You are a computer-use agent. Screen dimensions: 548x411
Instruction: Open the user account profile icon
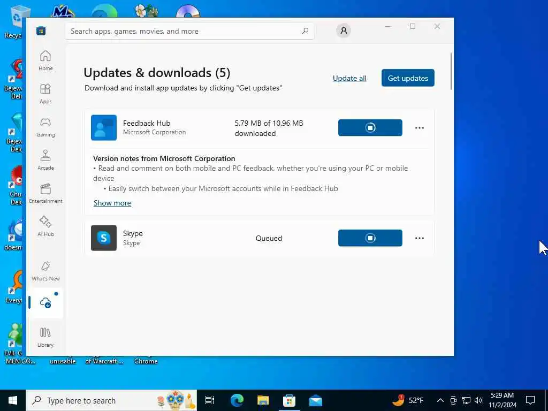pyautogui.click(x=344, y=31)
